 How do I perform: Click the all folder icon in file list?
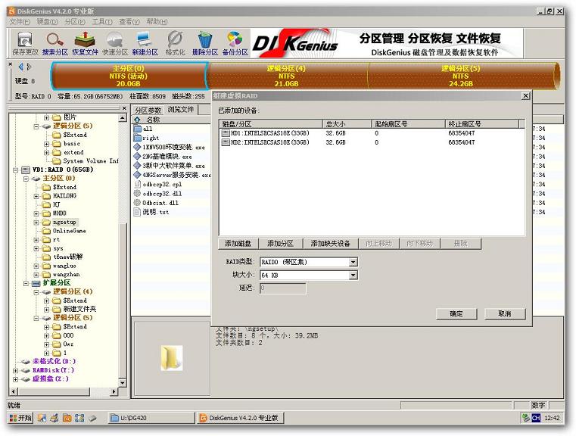click(138, 129)
